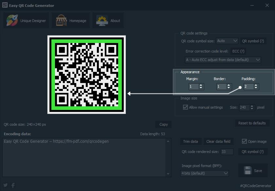Open the Twitter bird link
Image resolution: width=275 pixels, height=191 pixels.
6,185
